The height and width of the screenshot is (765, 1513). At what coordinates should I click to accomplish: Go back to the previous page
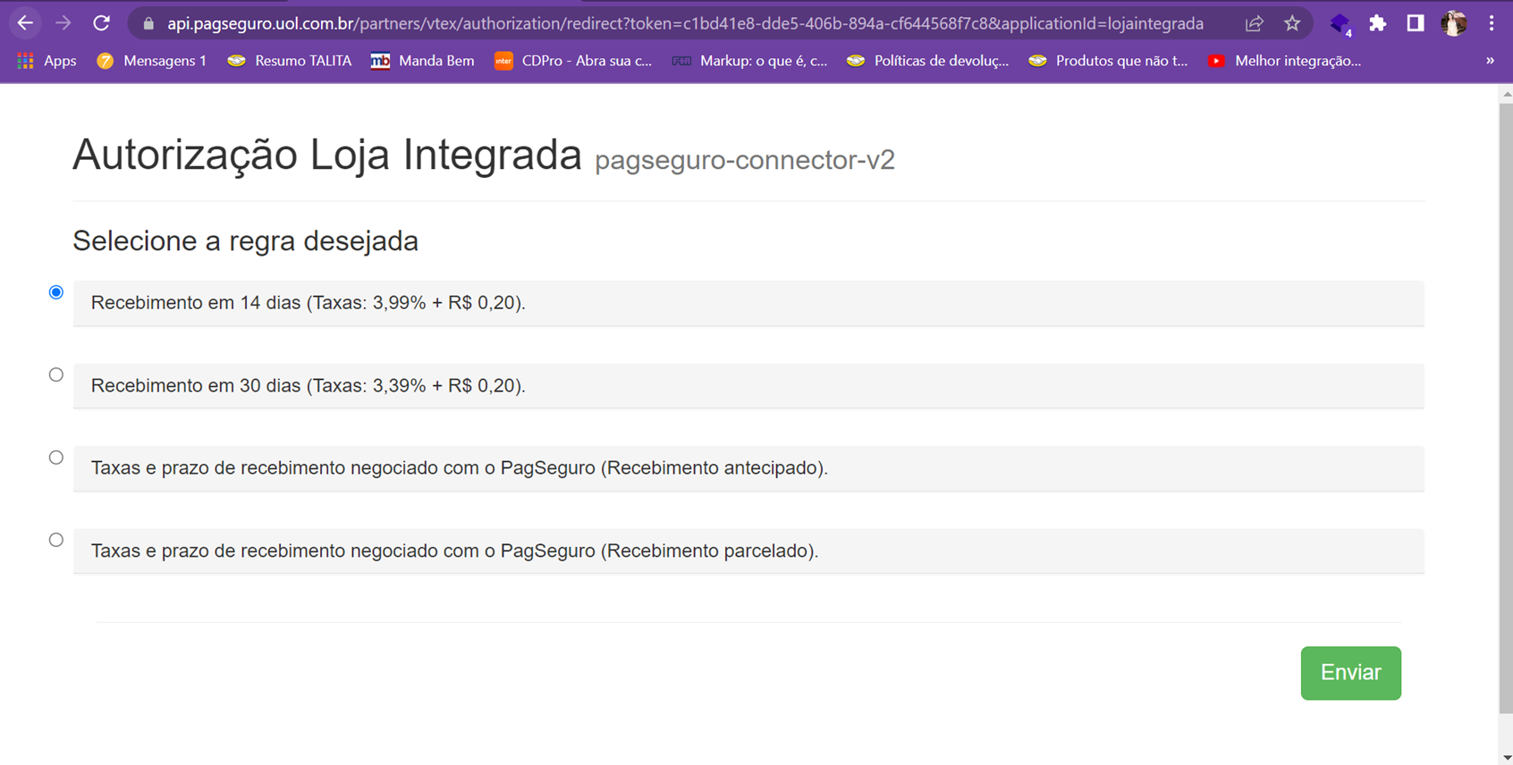(25, 23)
